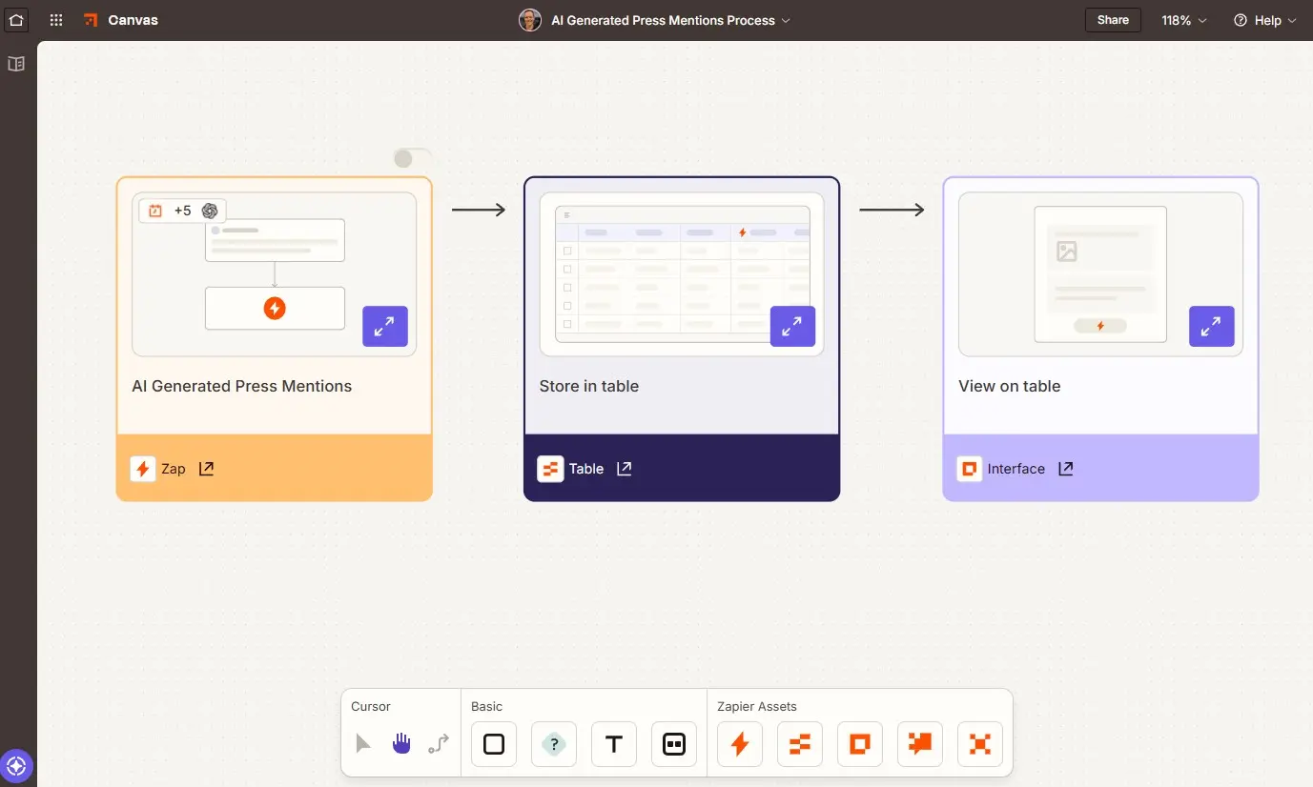Expand the AI Generated Press Mentions card preview
Screen dimensions: 1313x787
point(385,327)
